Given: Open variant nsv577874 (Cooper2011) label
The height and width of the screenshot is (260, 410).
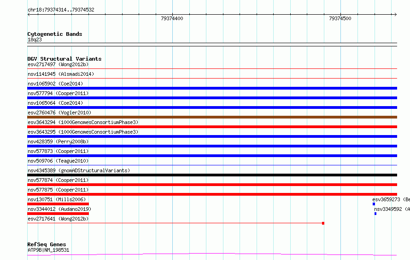Looking at the screenshot, I should click(58, 180).
